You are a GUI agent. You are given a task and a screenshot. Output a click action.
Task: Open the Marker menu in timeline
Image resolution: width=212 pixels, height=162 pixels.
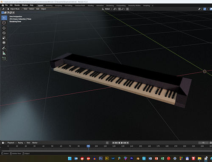[x=35, y=143]
